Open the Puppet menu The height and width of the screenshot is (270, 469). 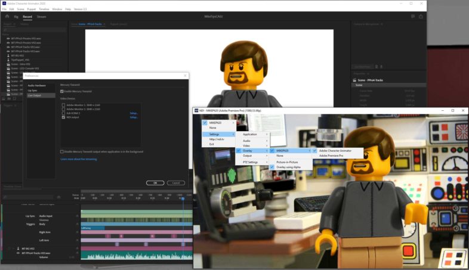(32, 10)
